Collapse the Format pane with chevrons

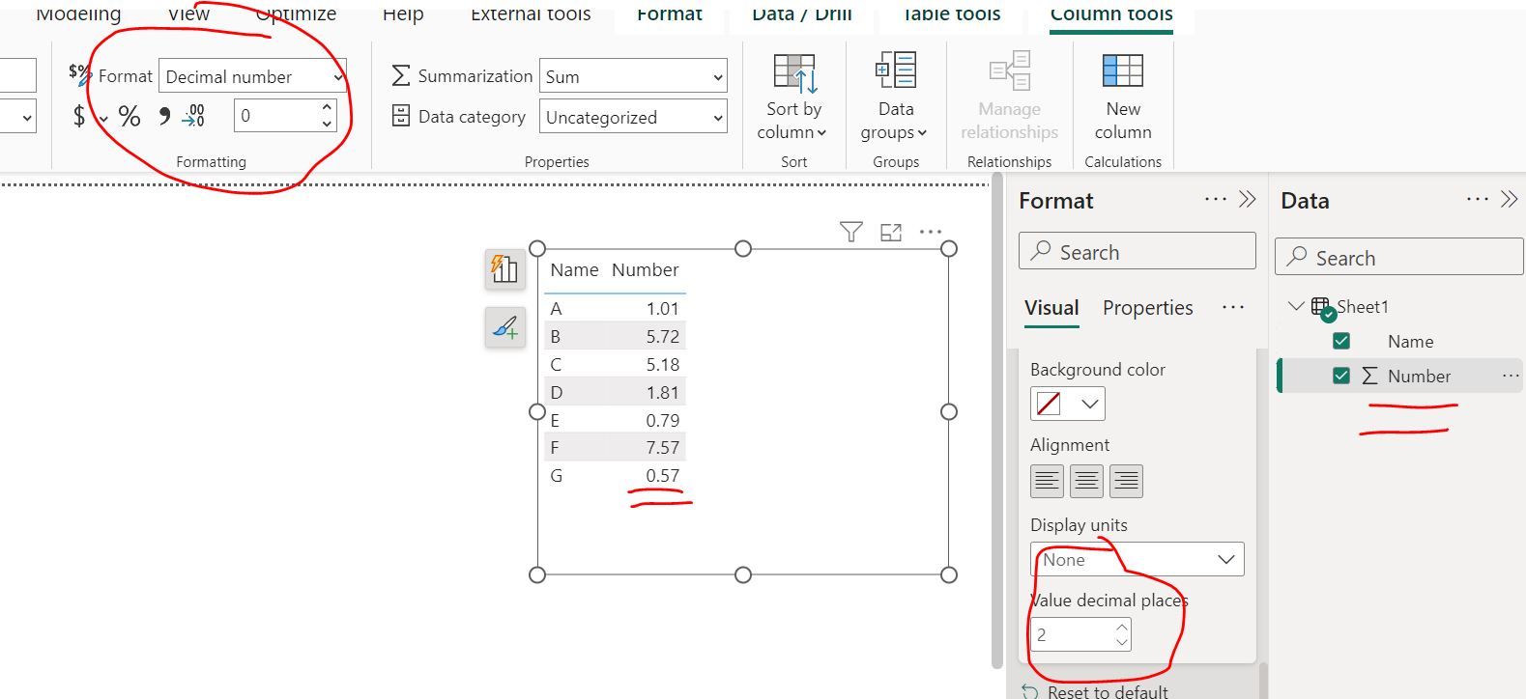point(1248,200)
